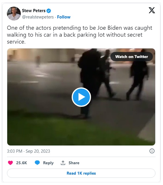
Task: Click the share upload arrow icon
Action: pos(63,163)
